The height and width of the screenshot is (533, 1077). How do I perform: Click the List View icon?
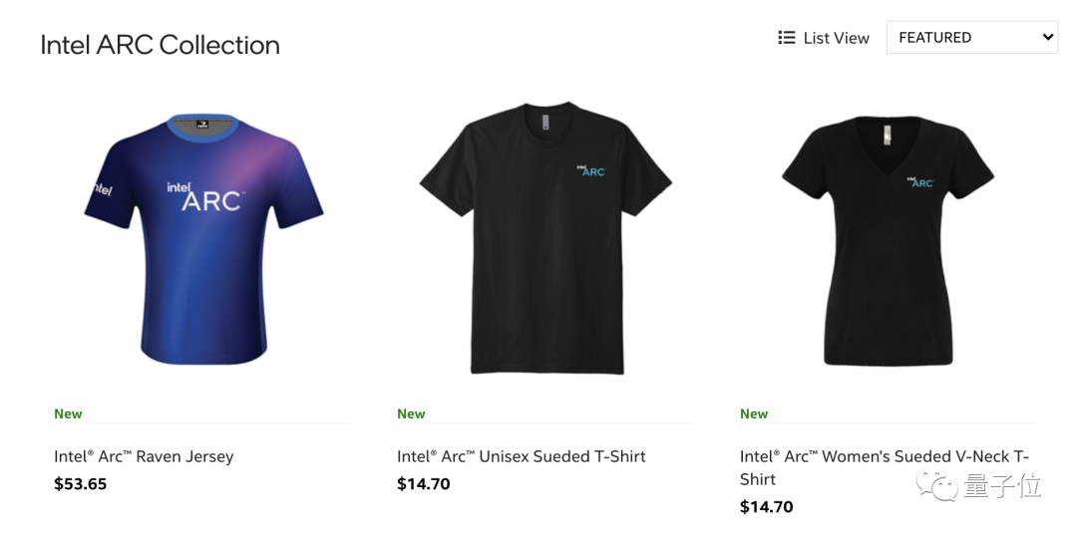pos(786,38)
